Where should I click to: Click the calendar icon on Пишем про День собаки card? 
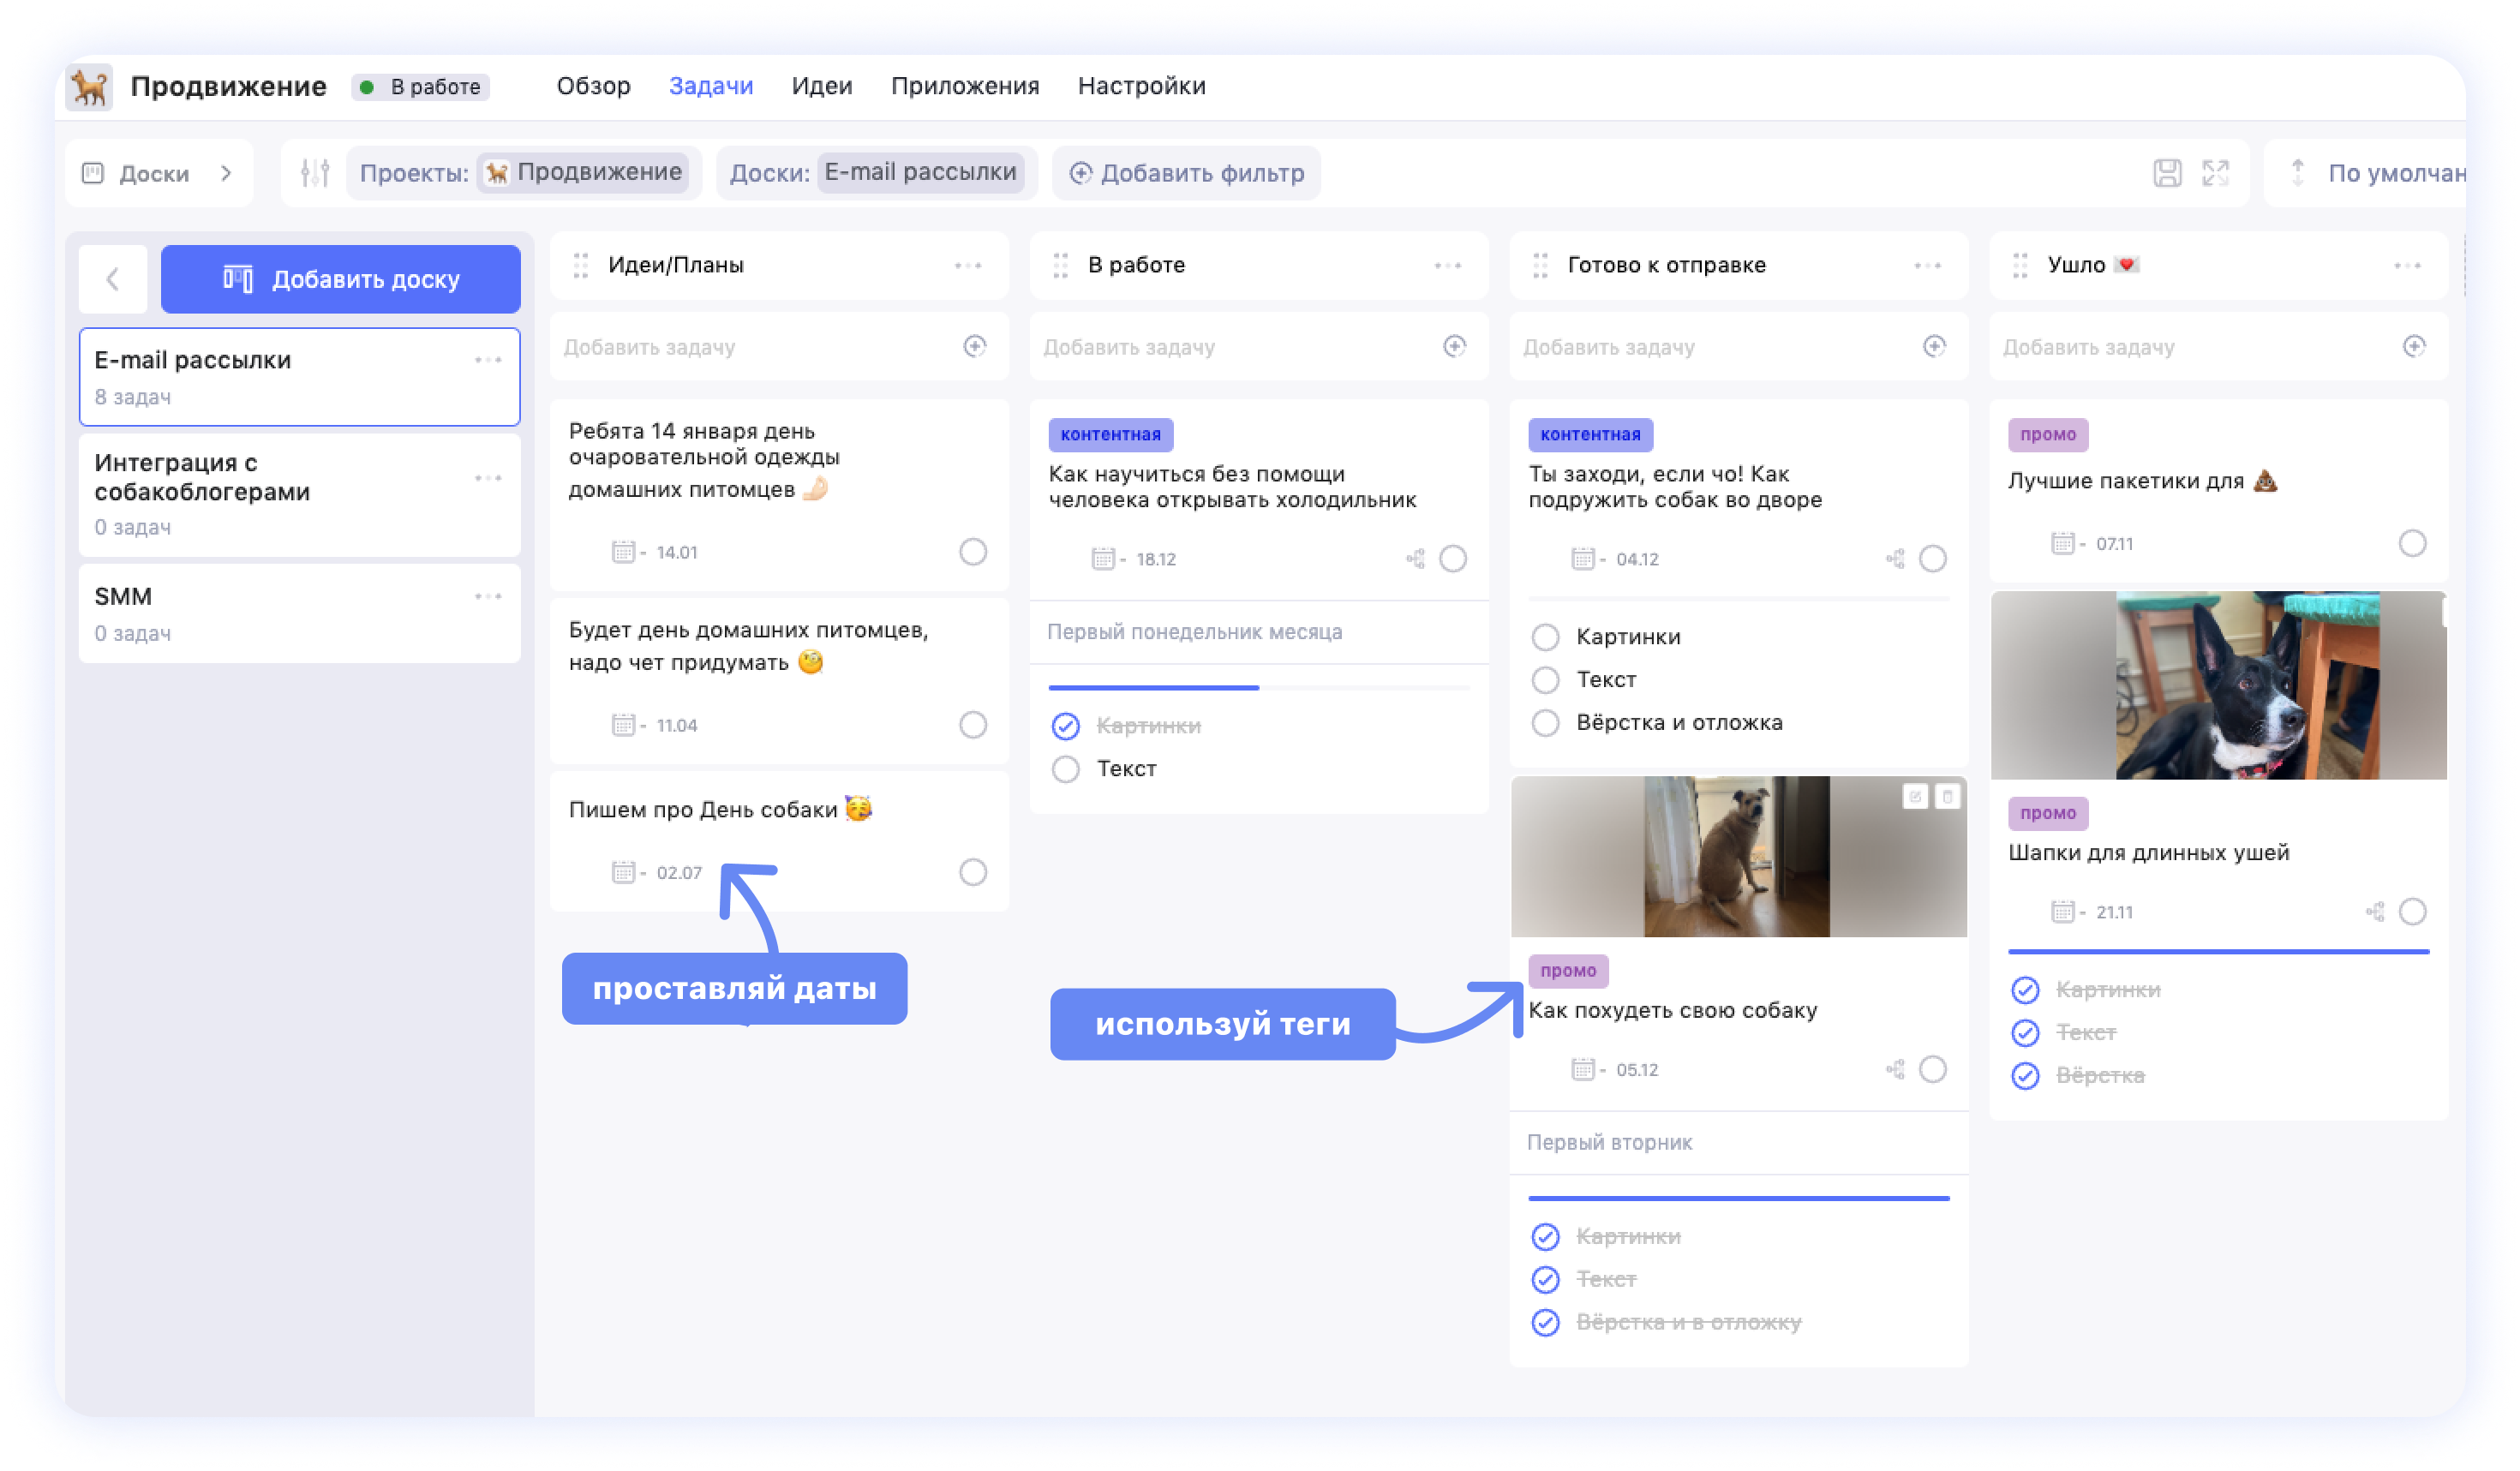point(623,872)
